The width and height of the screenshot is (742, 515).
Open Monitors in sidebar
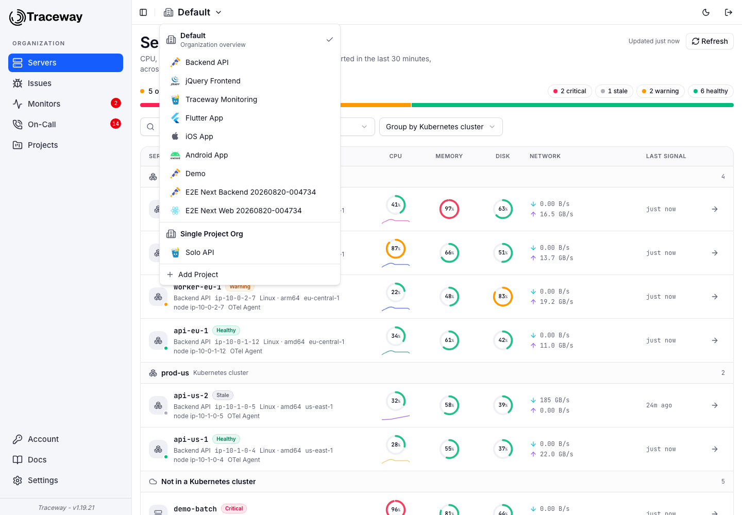pyautogui.click(x=65, y=104)
